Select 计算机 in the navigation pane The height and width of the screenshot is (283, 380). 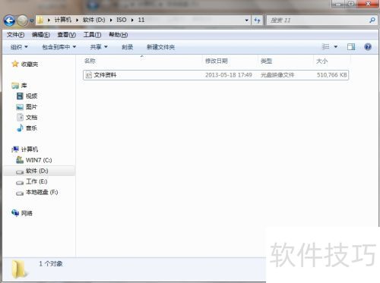tap(30, 149)
